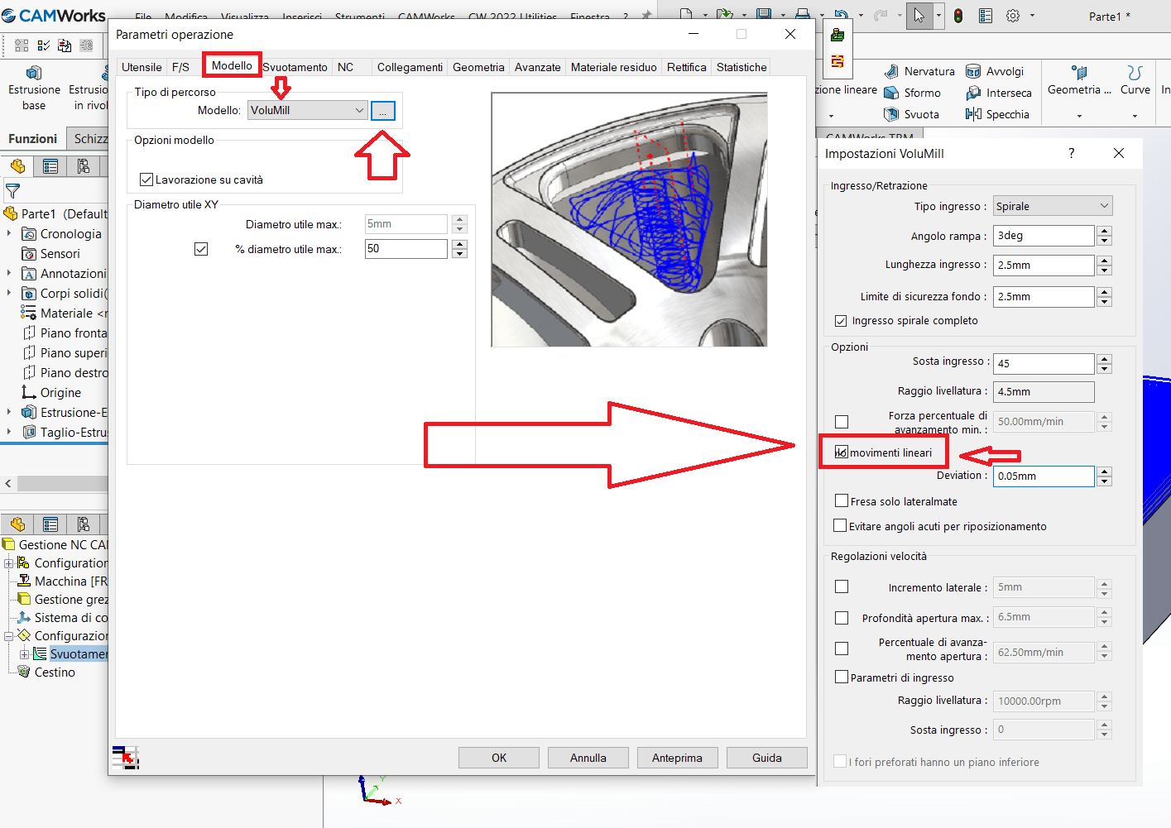The height and width of the screenshot is (828, 1171).
Task: Select the Svuota shell feature
Action: [912, 114]
